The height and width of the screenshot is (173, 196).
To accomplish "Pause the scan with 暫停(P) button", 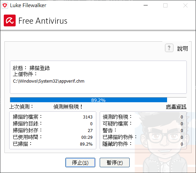I will click(115, 163).
